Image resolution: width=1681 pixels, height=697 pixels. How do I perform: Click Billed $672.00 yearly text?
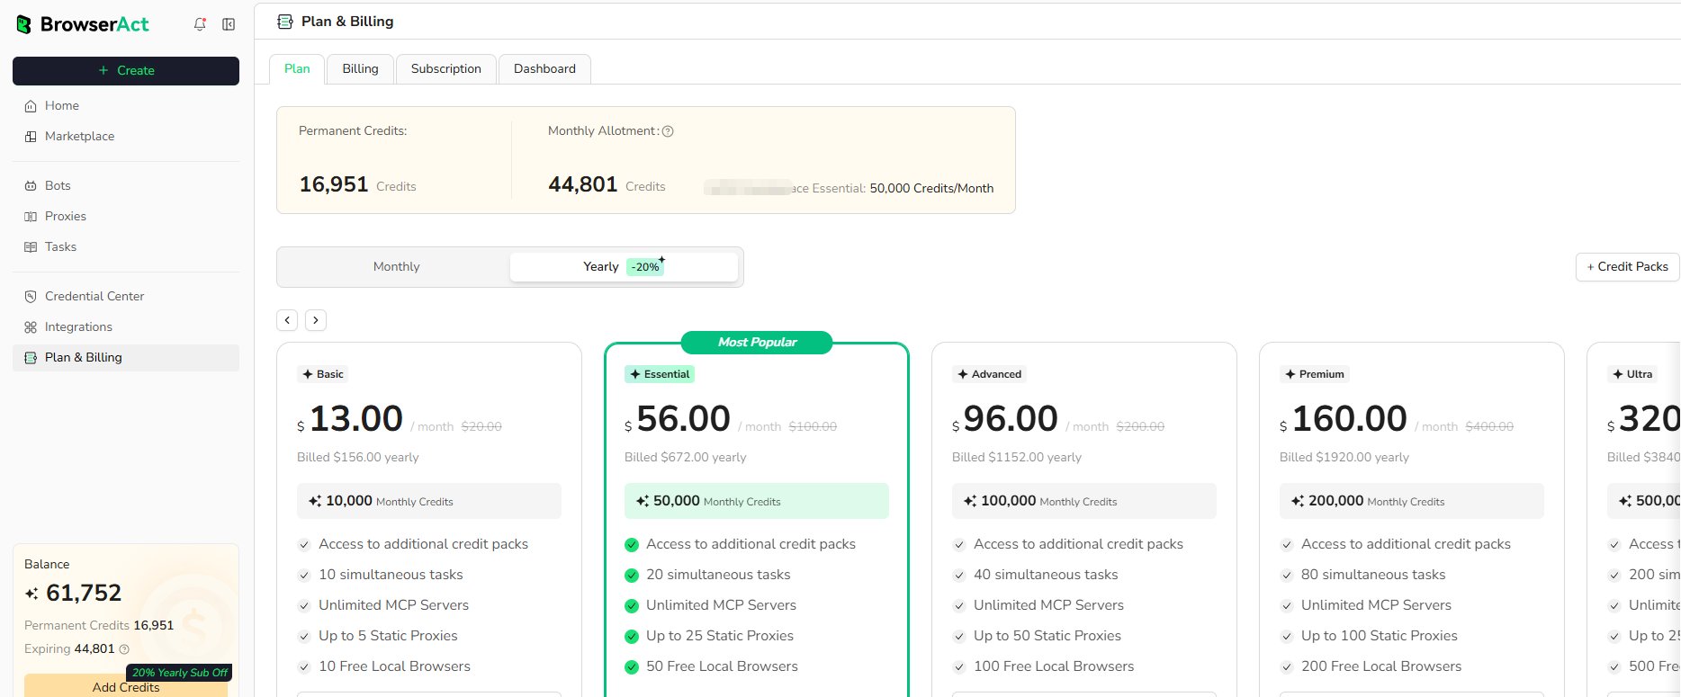point(686,457)
